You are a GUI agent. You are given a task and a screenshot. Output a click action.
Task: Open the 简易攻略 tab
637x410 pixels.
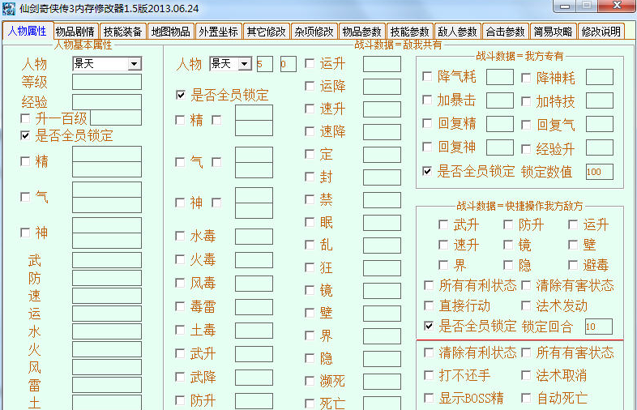pos(553,32)
